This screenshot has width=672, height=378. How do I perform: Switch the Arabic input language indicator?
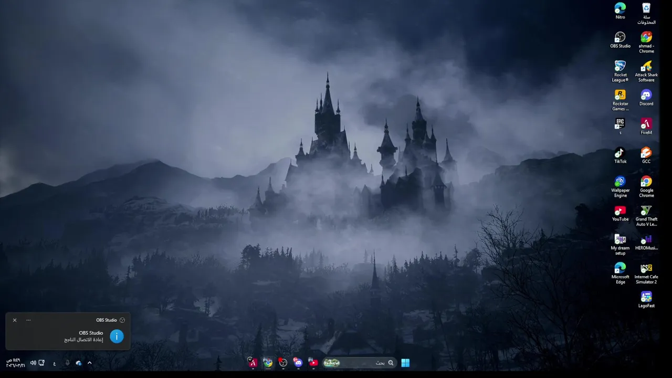point(55,363)
